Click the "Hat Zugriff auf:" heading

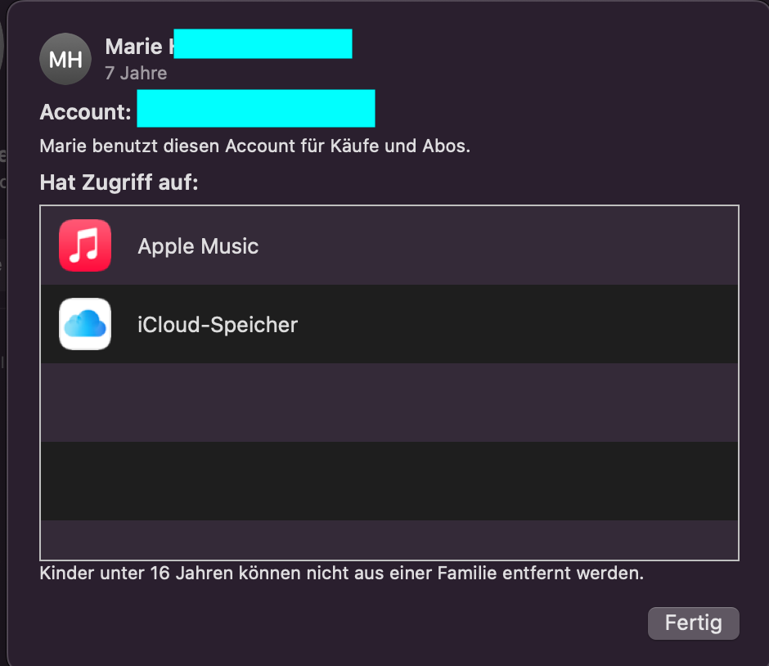[119, 182]
